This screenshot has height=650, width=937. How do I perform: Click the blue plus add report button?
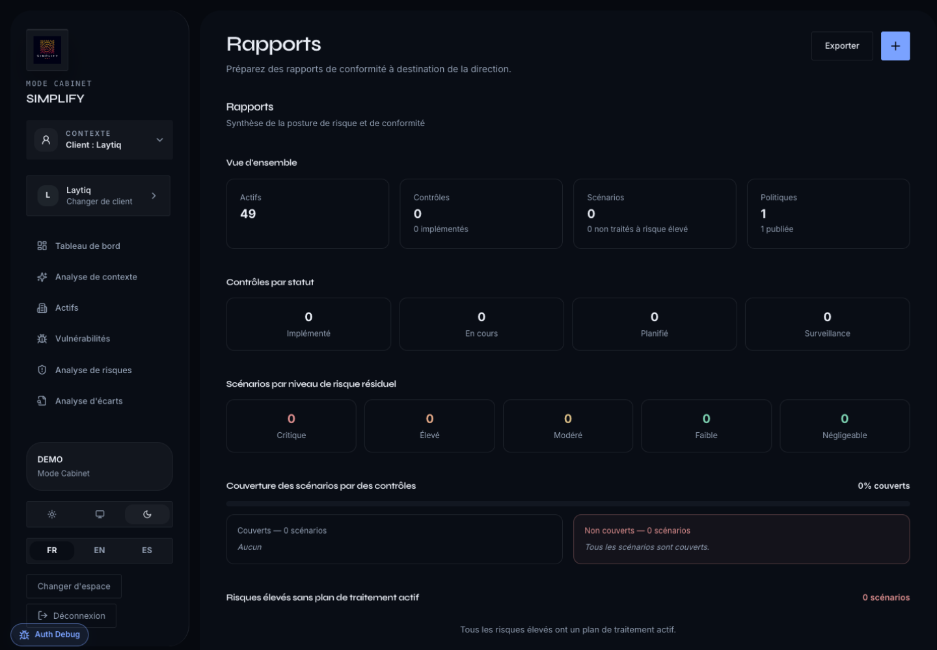[895, 46]
